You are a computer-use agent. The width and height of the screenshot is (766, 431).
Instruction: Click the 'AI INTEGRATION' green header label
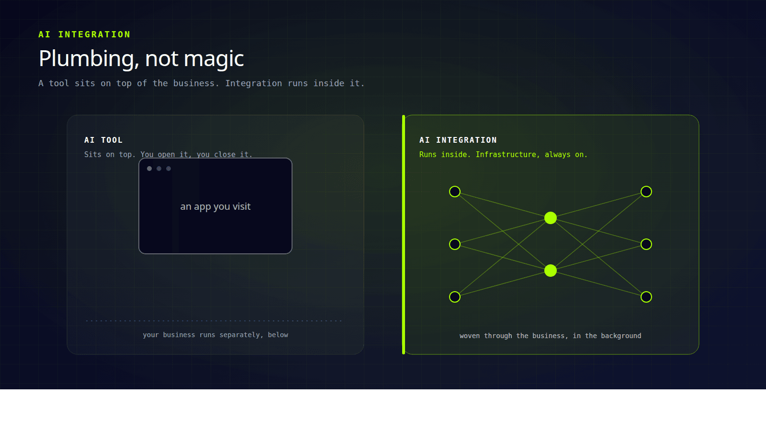tap(84, 34)
